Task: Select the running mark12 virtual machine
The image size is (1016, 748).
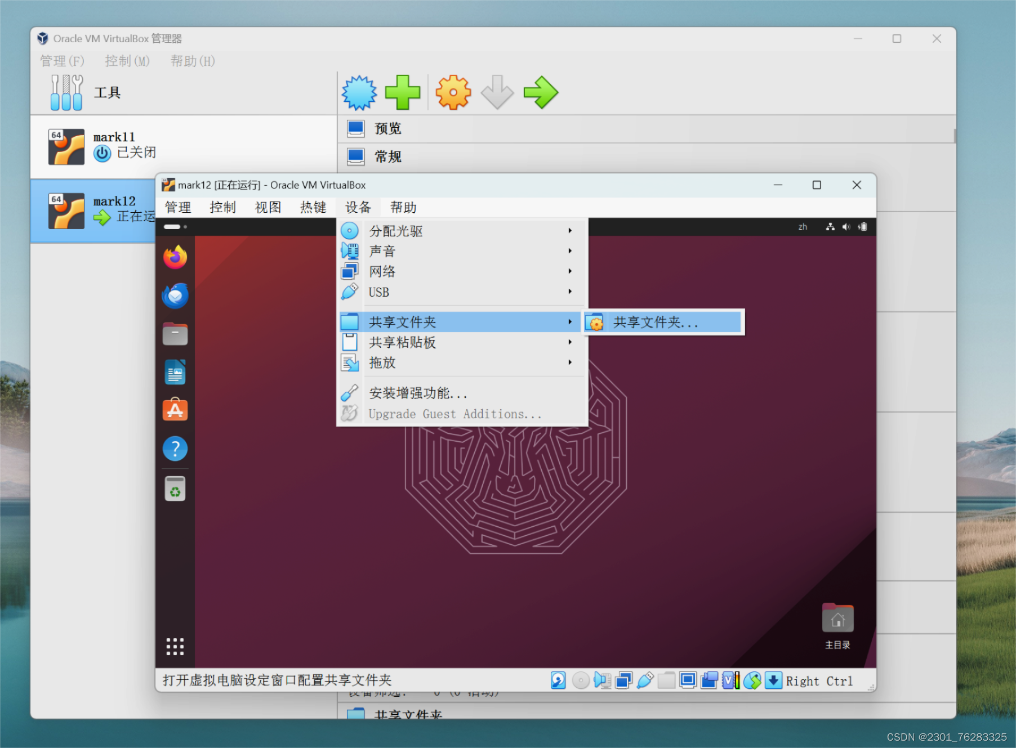Action: click(93, 210)
